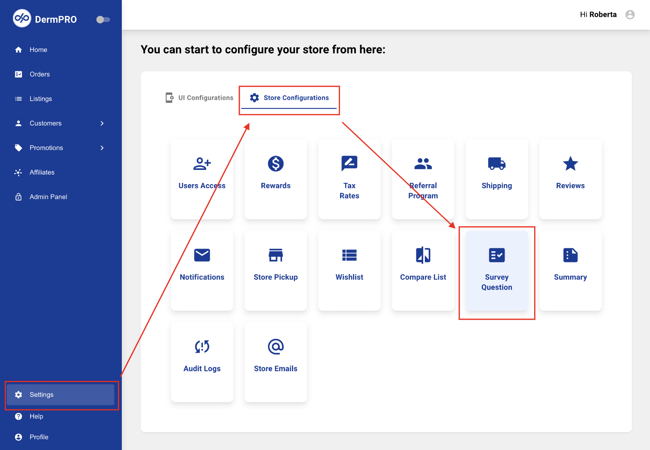Click the Hi Roberta greeting text
The image size is (650, 450).
coord(598,15)
